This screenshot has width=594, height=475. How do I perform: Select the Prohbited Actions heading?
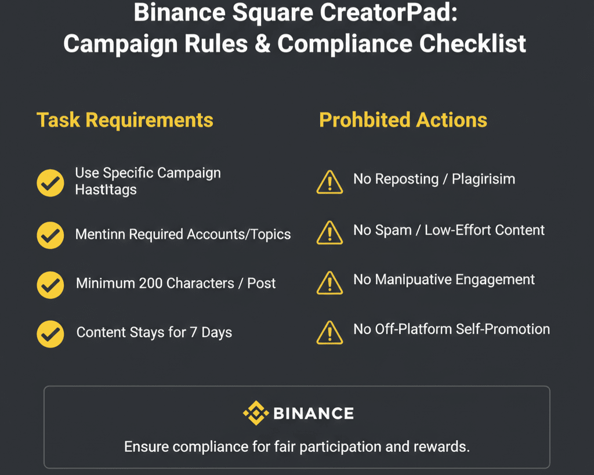click(x=403, y=120)
